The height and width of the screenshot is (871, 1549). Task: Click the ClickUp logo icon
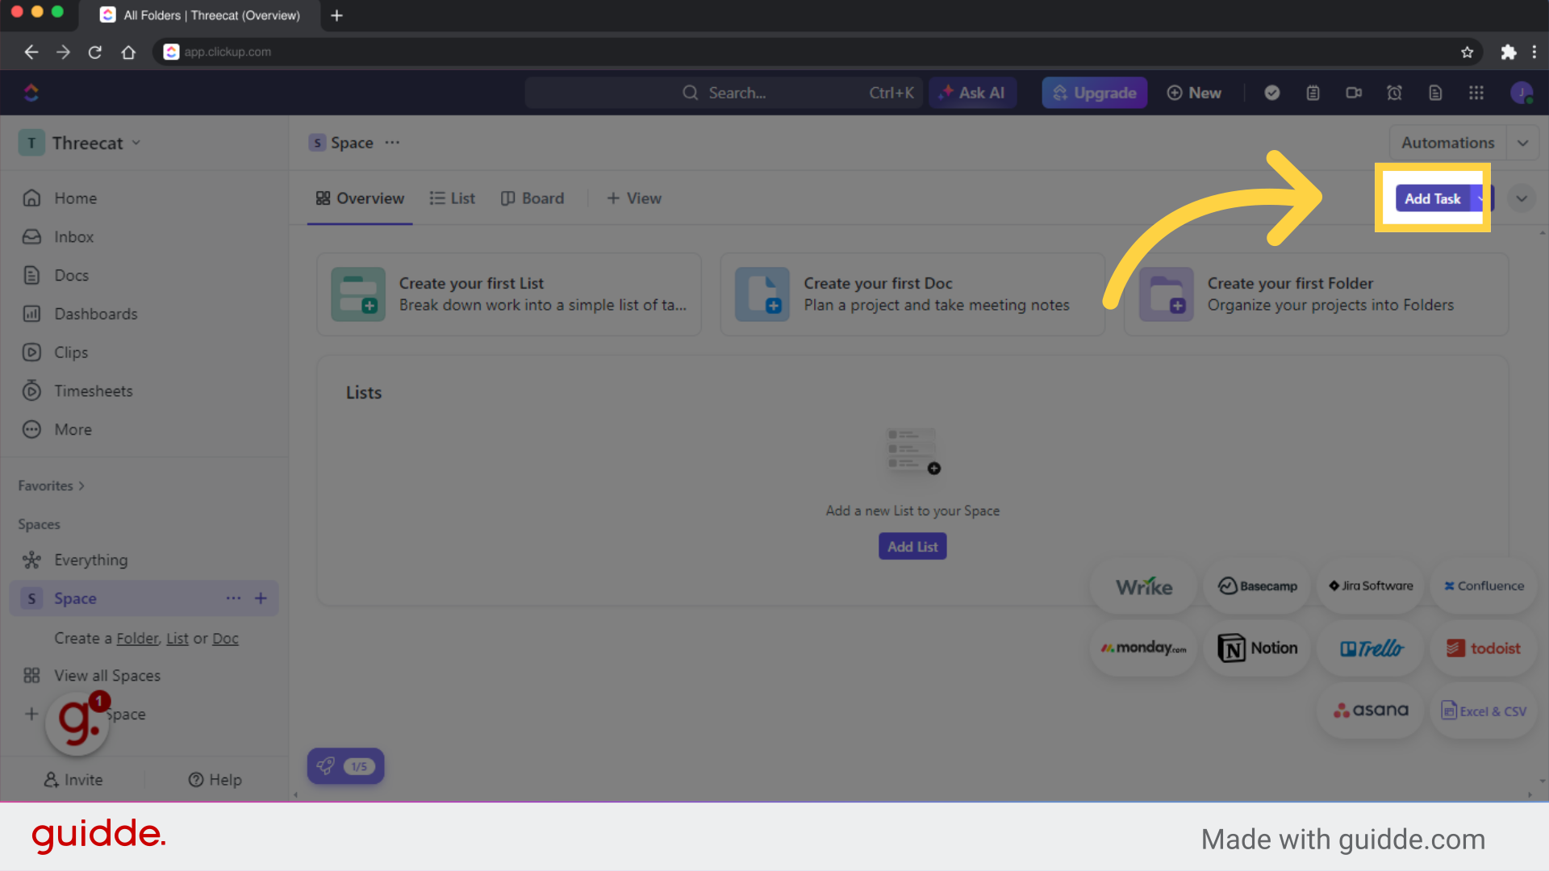coord(31,93)
